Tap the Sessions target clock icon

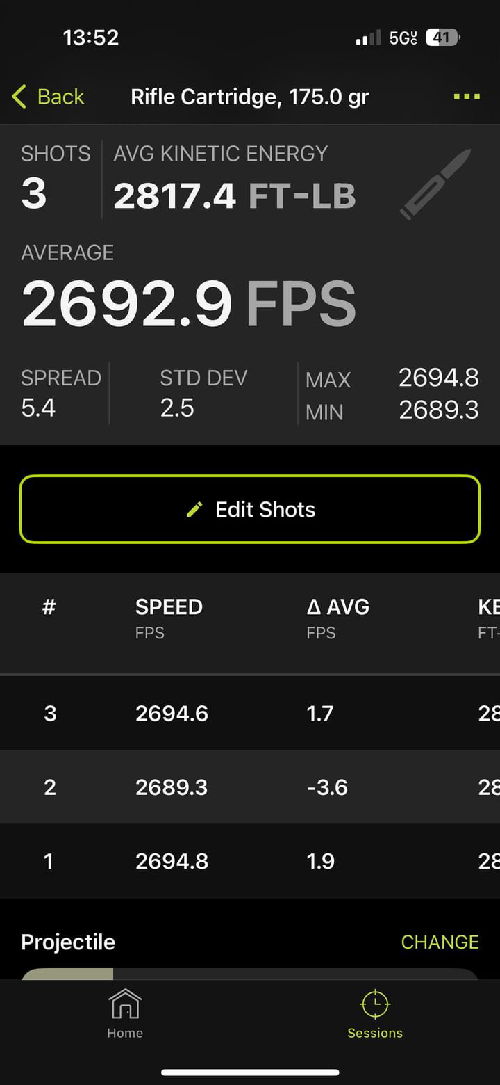point(375,1004)
